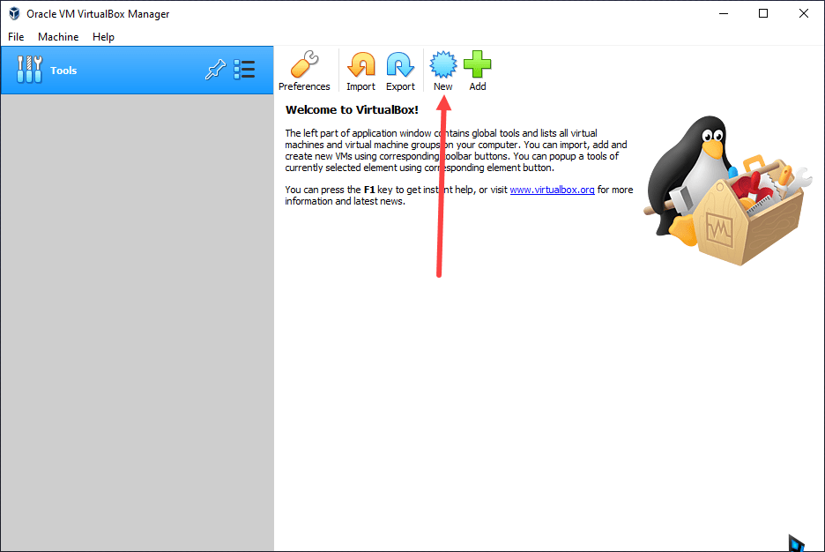Viewport: 825px width, 552px height.
Task: Minimize the VirtualBox Manager window
Action: 723,13
